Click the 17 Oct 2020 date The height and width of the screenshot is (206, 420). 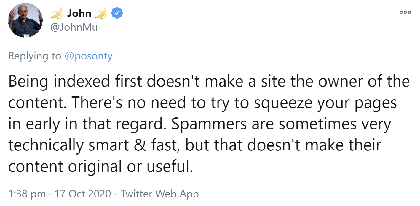point(83,194)
